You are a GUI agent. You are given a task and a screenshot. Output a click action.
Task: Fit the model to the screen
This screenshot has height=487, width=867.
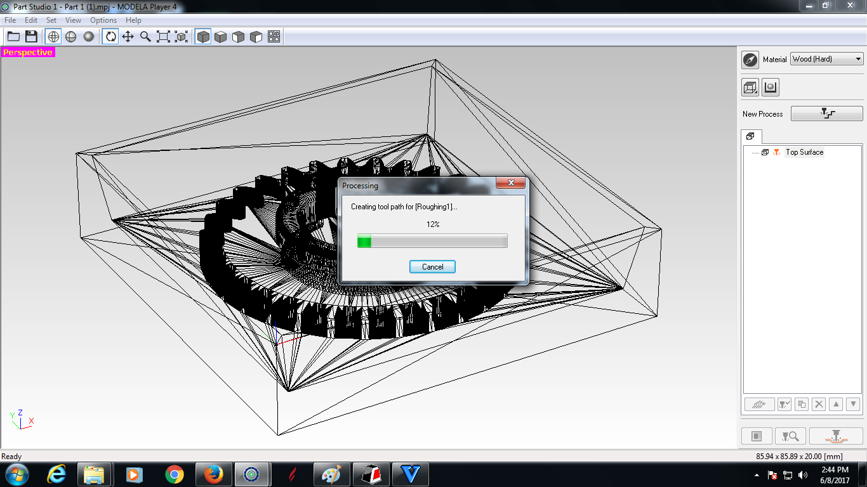(x=164, y=37)
